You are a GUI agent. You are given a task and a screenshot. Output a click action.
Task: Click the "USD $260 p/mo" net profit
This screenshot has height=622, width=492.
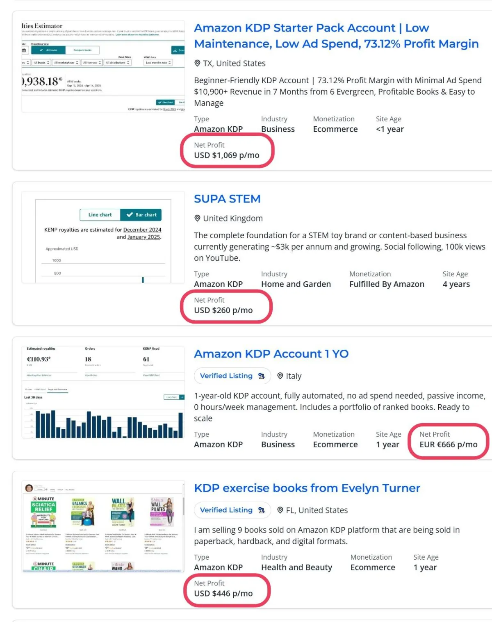point(223,310)
